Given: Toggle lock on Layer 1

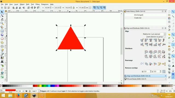Looking at the screenshot, I should pos(30,91).
